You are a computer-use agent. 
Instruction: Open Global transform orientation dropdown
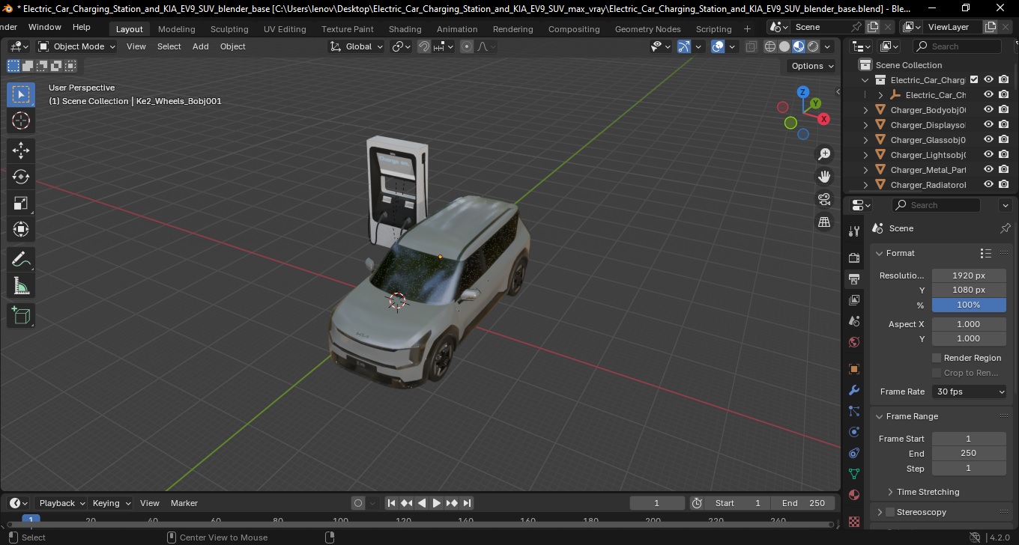[357, 46]
